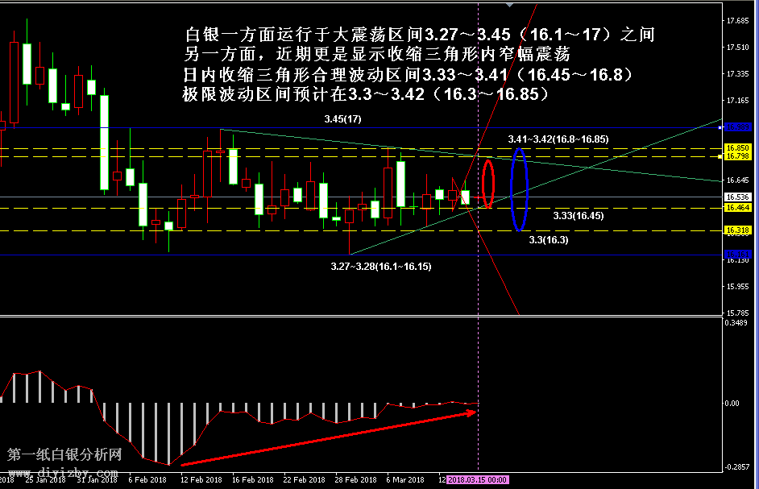759x489 pixels.
Task: Click the 12 Feb 2018 date label
Action: pyautogui.click(x=201, y=480)
